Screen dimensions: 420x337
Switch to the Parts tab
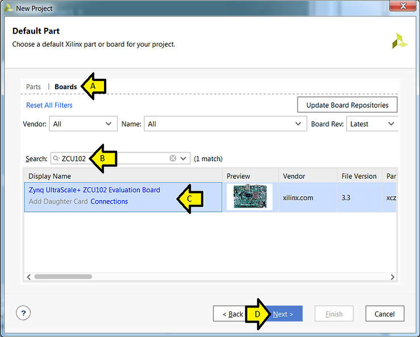point(33,87)
